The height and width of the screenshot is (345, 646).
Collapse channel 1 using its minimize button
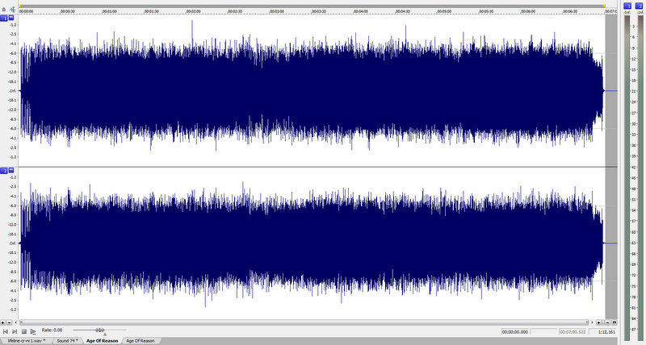coord(11,18)
